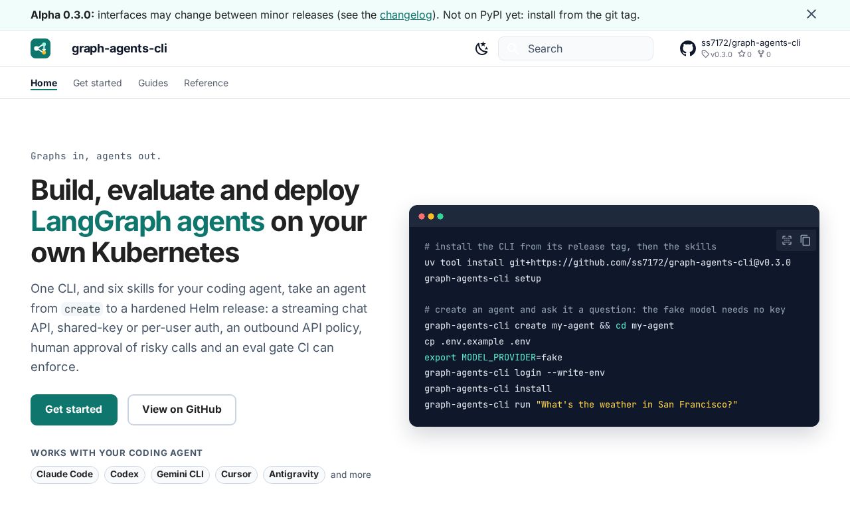Open the ss7172/graph-agents-cli repository link
The width and height of the screenshot is (850, 531).
(x=750, y=42)
